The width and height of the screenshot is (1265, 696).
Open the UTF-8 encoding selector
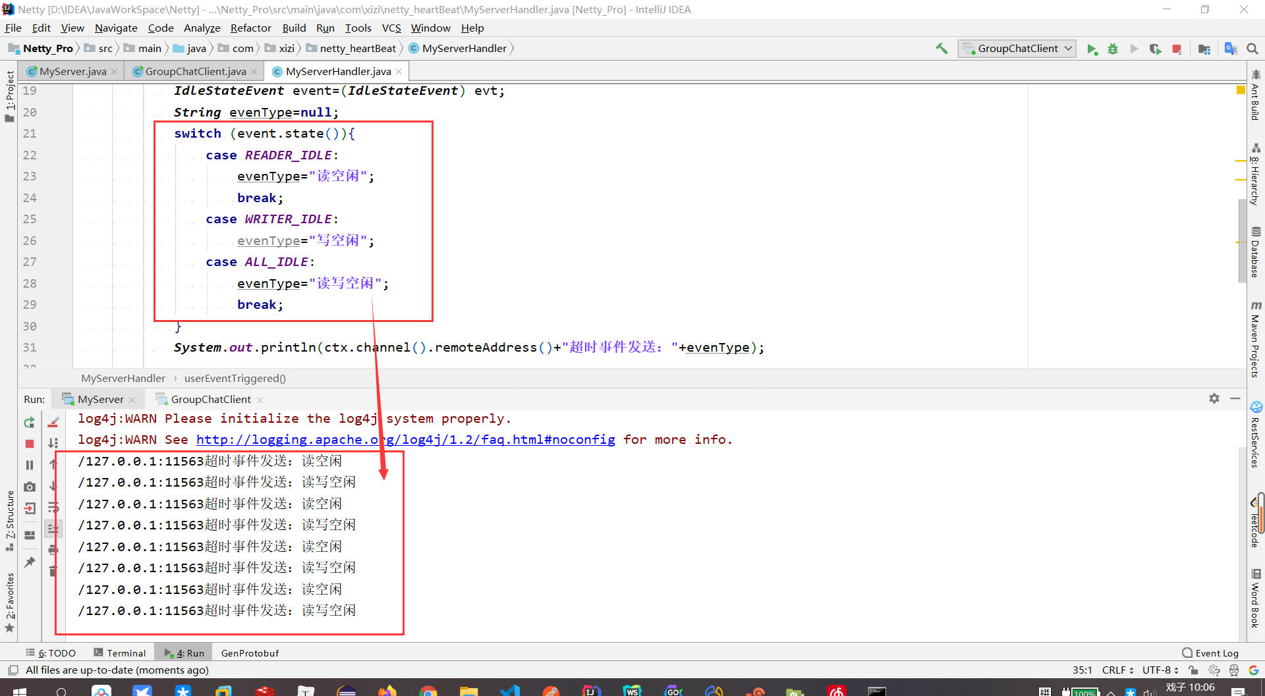point(1160,670)
